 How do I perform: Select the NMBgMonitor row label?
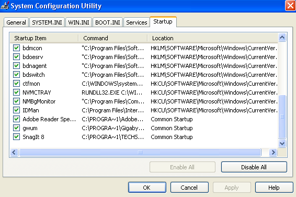click(39, 101)
